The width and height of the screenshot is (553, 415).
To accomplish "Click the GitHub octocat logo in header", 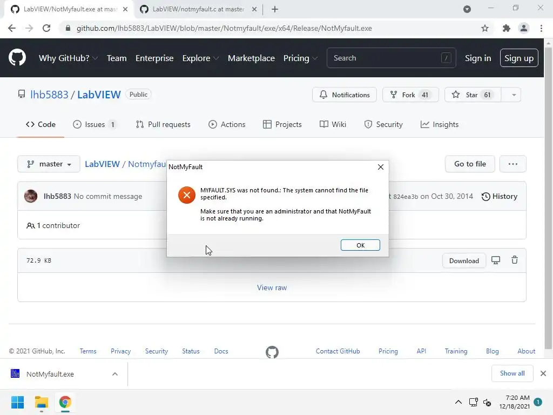I will [x=17, y=58].
